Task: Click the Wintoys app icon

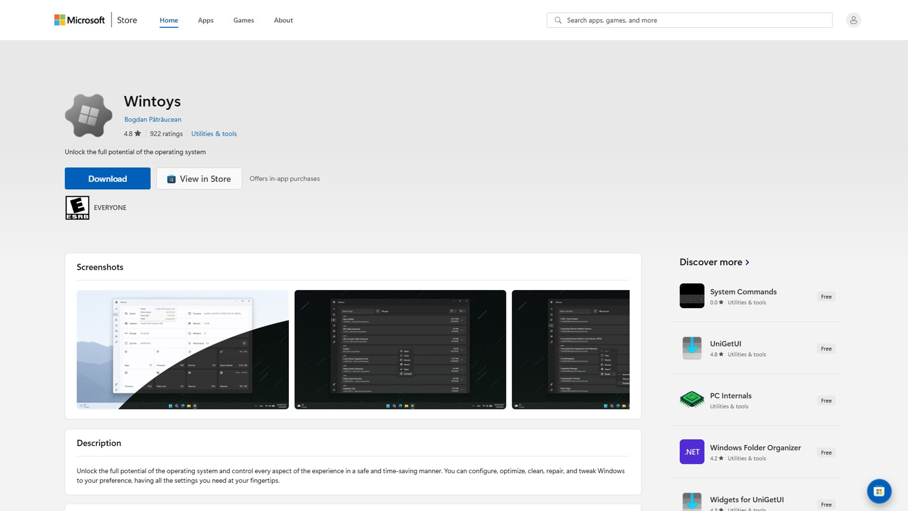Action: point(88,115)
